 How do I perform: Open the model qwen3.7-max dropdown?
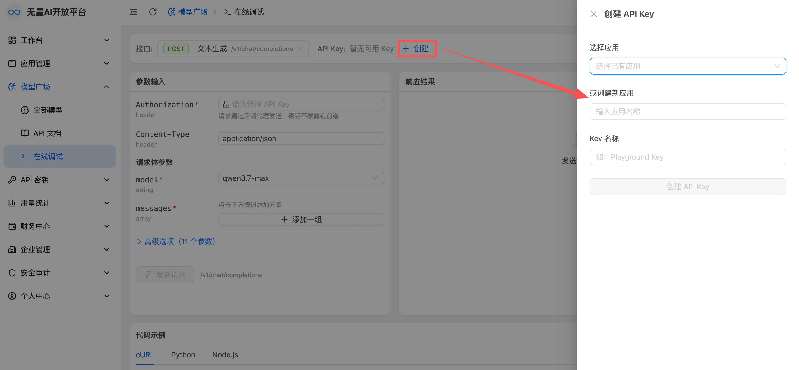click(301, 178)
